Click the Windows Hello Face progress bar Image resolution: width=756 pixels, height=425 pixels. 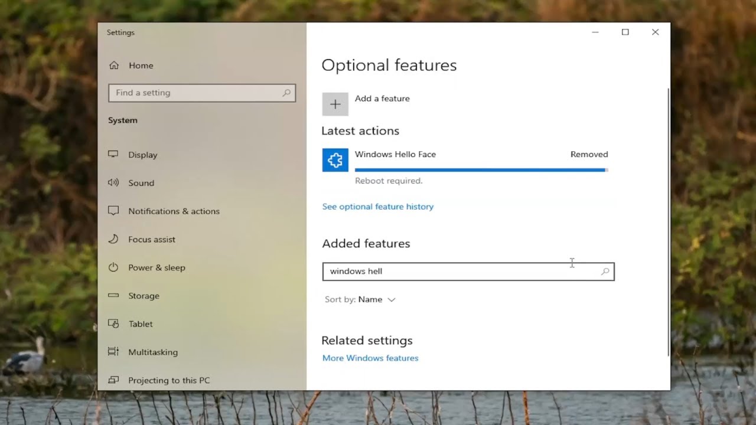[481, 170]
